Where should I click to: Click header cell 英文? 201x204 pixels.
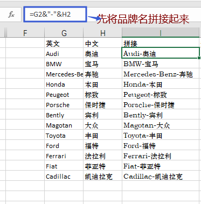64,43
